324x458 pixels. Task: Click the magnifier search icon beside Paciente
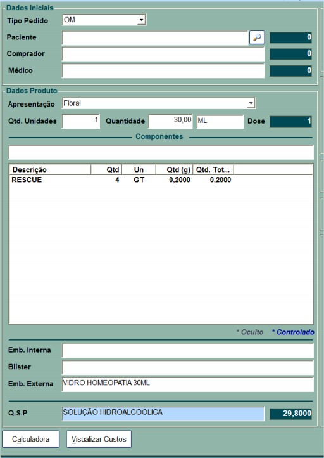click(257, 37)
